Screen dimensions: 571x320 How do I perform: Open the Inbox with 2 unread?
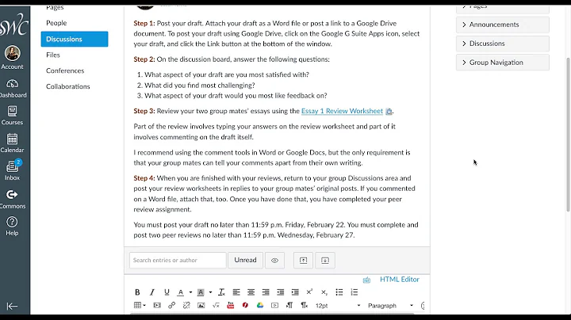(x=12, y=170)
